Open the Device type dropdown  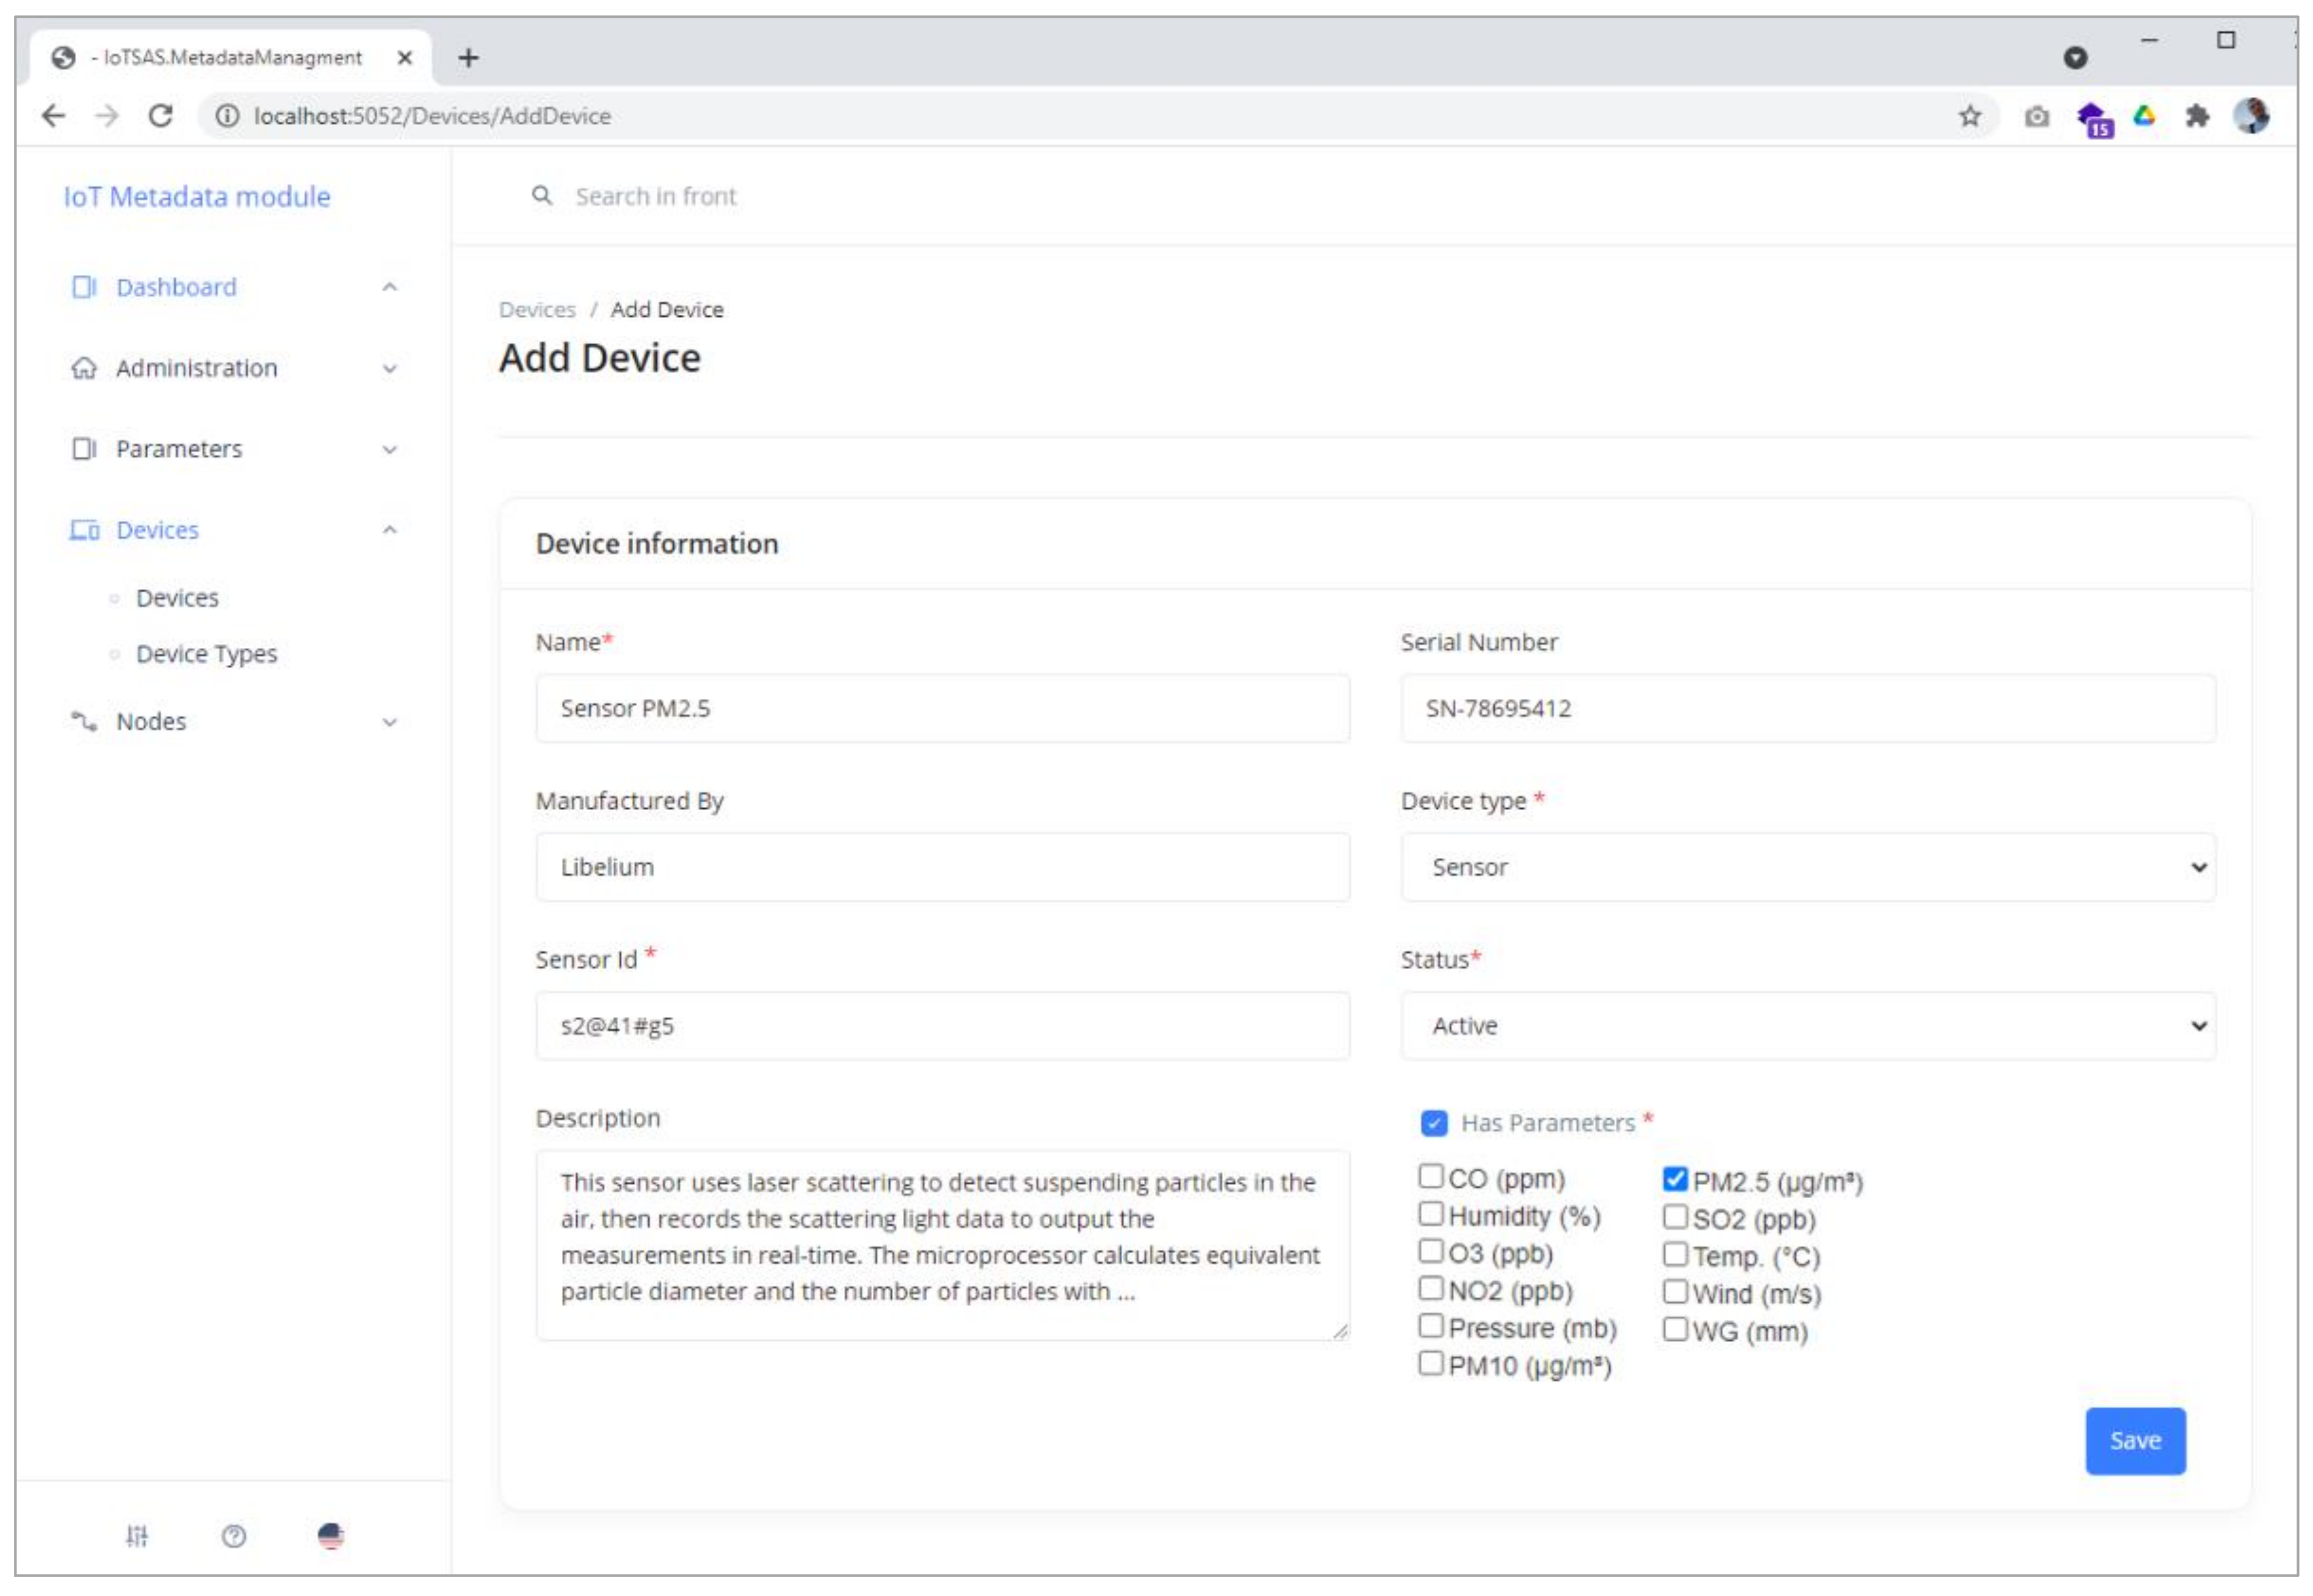pos(1807,867)
